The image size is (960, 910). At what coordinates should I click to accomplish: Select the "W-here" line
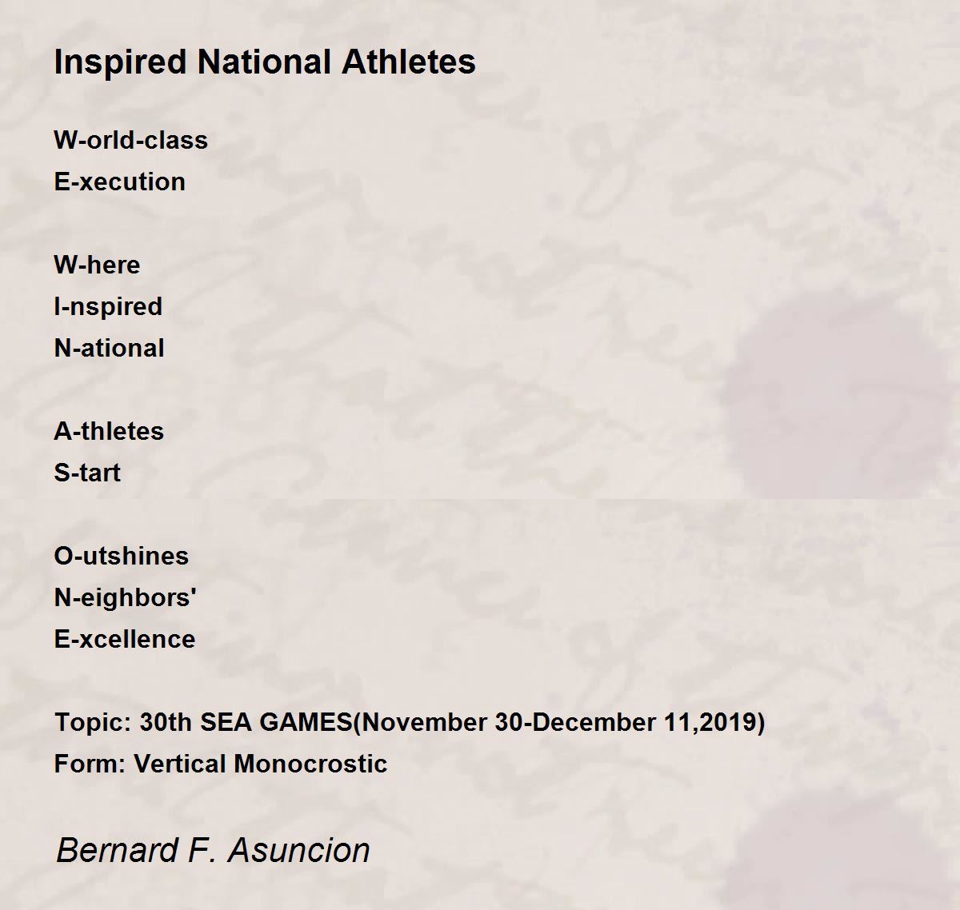pyautogui.click(x=97, y=265)
